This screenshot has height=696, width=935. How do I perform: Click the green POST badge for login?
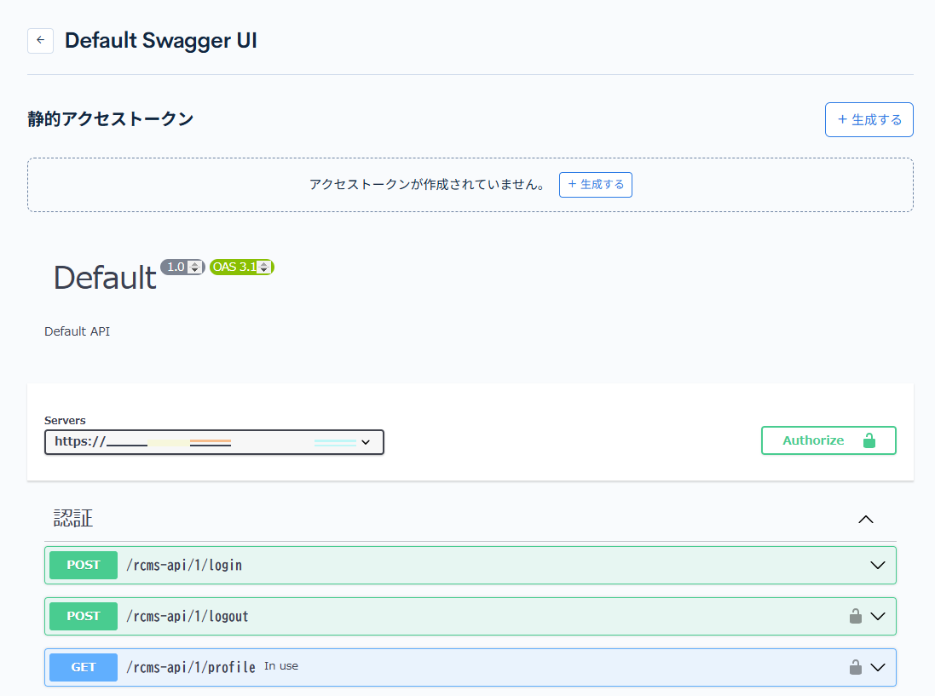(84, 565)
